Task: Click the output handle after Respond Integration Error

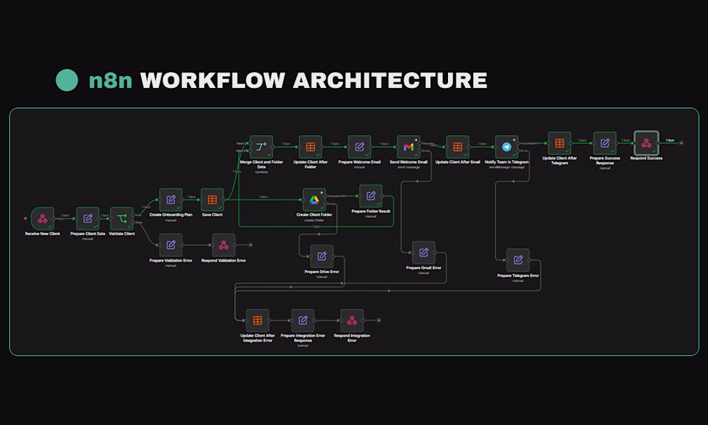Action: (x=379, y=320)
